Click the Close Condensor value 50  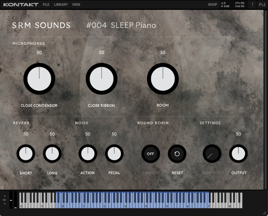point(39,52)
